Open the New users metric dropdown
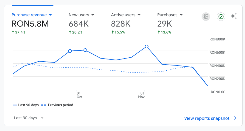This screenshot has width=245, height=131. pyautogui.click(x=81, y=15)
